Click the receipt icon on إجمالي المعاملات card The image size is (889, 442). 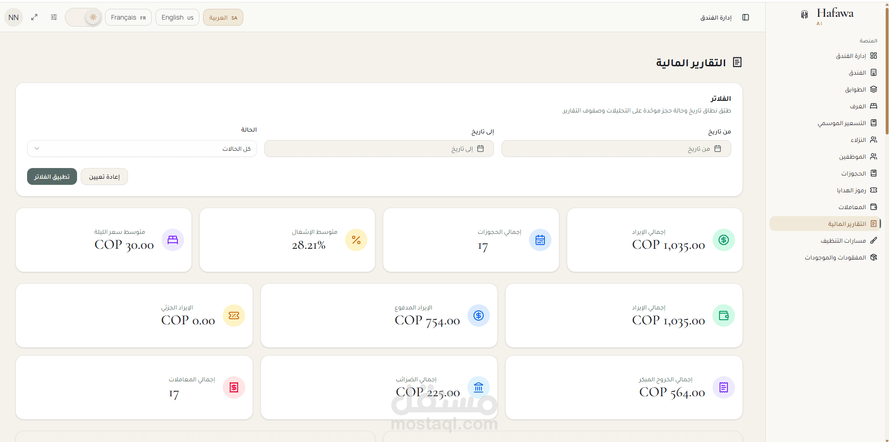[234, 387]
